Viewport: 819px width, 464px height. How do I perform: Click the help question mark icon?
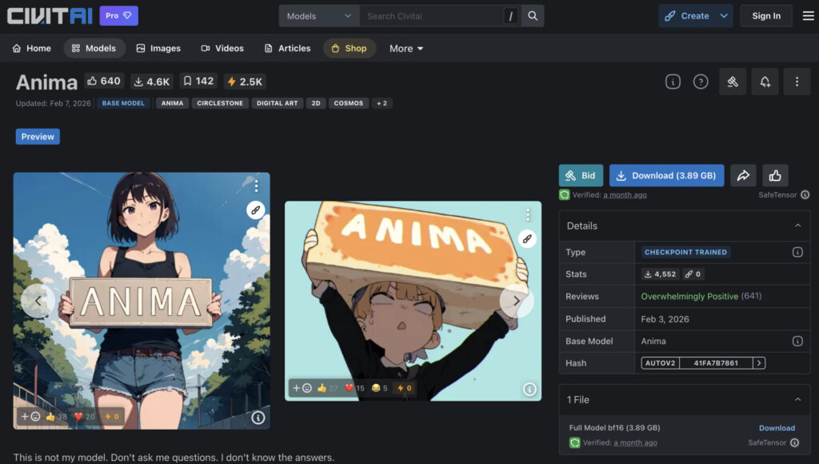point(701,82)
